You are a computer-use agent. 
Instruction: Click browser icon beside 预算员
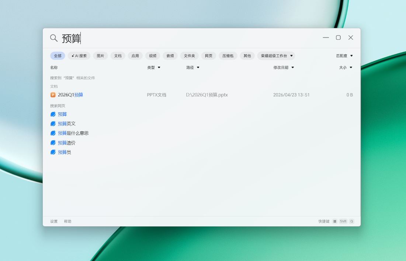click(x=53, y=152)
